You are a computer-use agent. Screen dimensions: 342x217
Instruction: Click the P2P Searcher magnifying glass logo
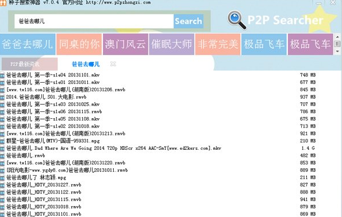(237, 20)
